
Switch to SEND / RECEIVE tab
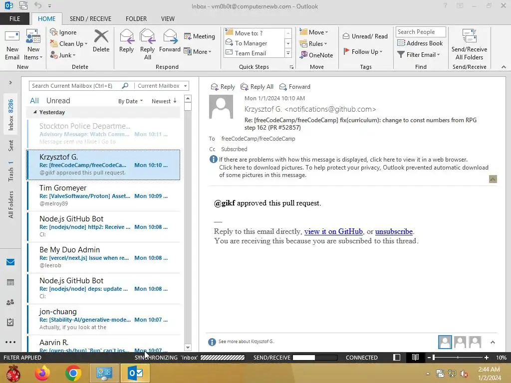(91, 19)
